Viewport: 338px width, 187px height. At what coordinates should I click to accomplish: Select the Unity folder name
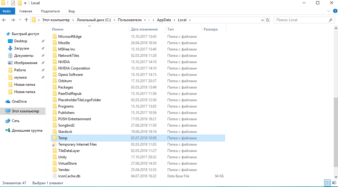coord(62,157)
